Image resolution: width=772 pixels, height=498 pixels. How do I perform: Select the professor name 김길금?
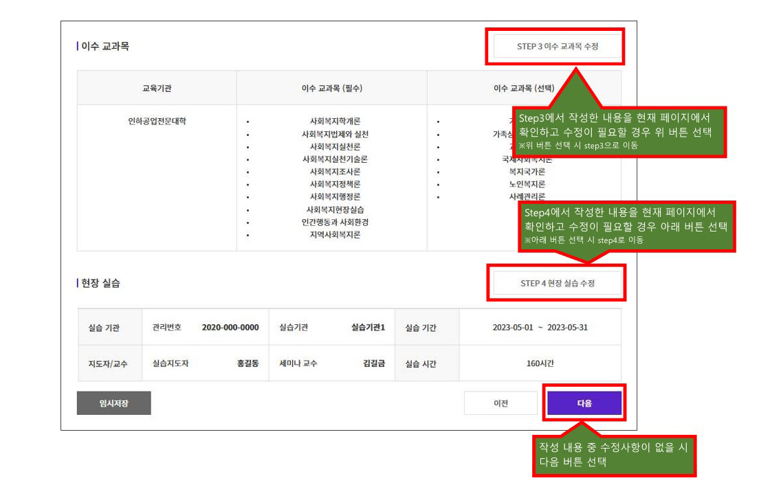[x=374, y=363]
